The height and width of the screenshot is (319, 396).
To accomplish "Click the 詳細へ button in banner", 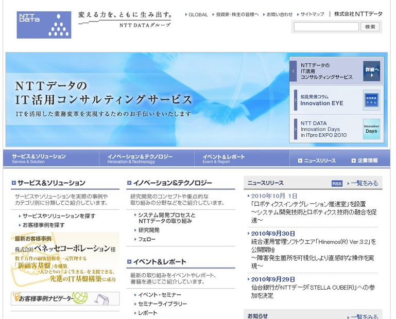I will point(372,71).
